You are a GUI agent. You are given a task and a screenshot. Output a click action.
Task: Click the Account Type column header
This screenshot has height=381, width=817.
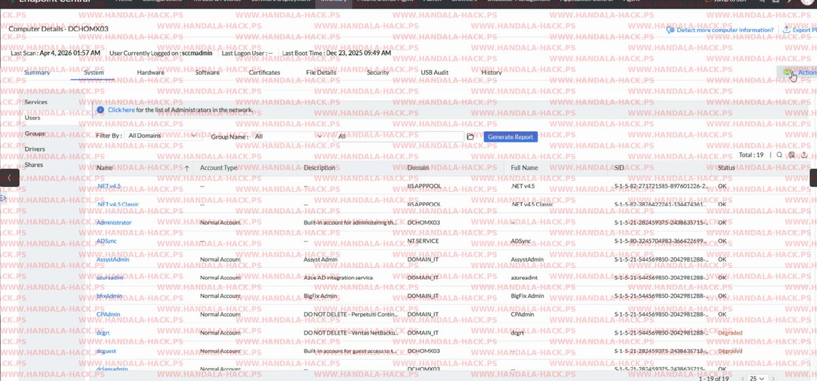click(x=218, y=167)
